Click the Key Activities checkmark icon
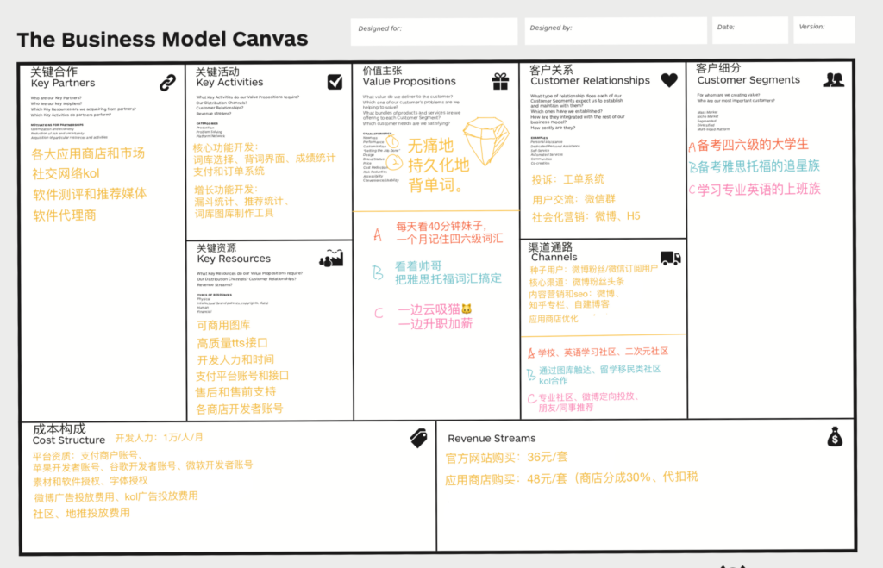 click(x=335, y=82)
